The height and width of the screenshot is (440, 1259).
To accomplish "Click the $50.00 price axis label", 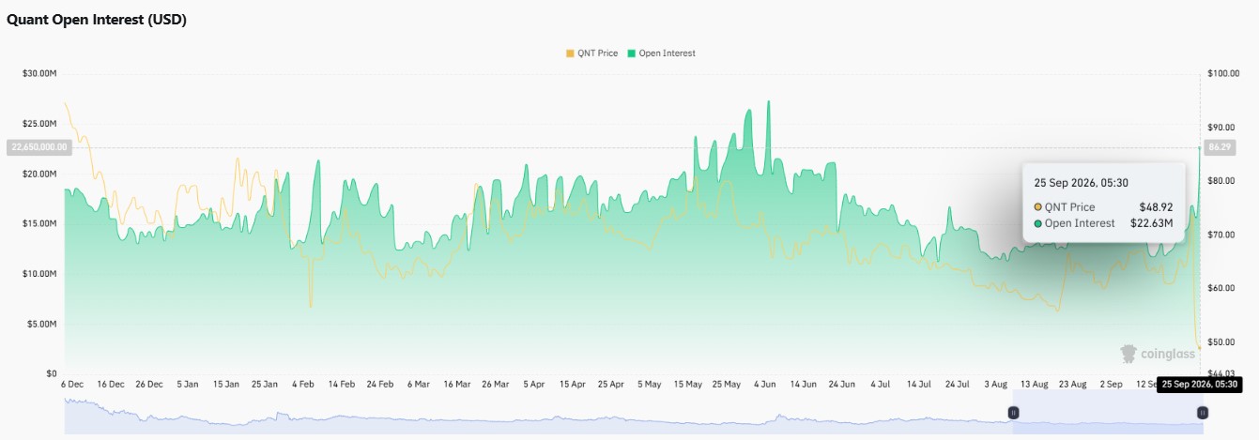I will point(1219,341).
